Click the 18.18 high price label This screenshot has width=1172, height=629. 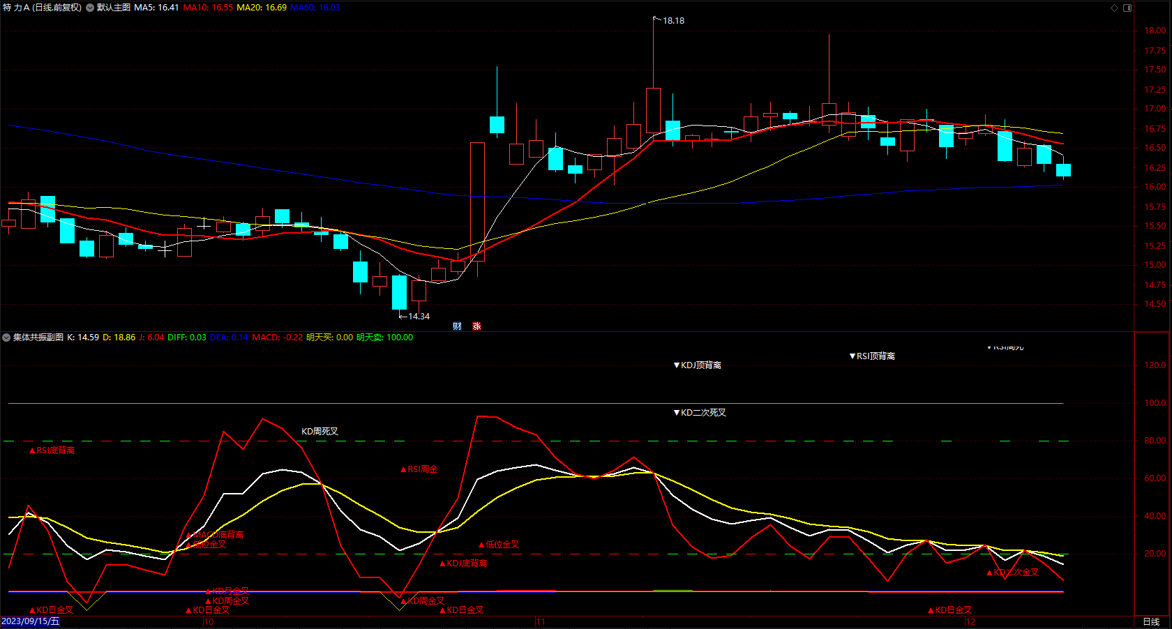click(x=673, y=21)
